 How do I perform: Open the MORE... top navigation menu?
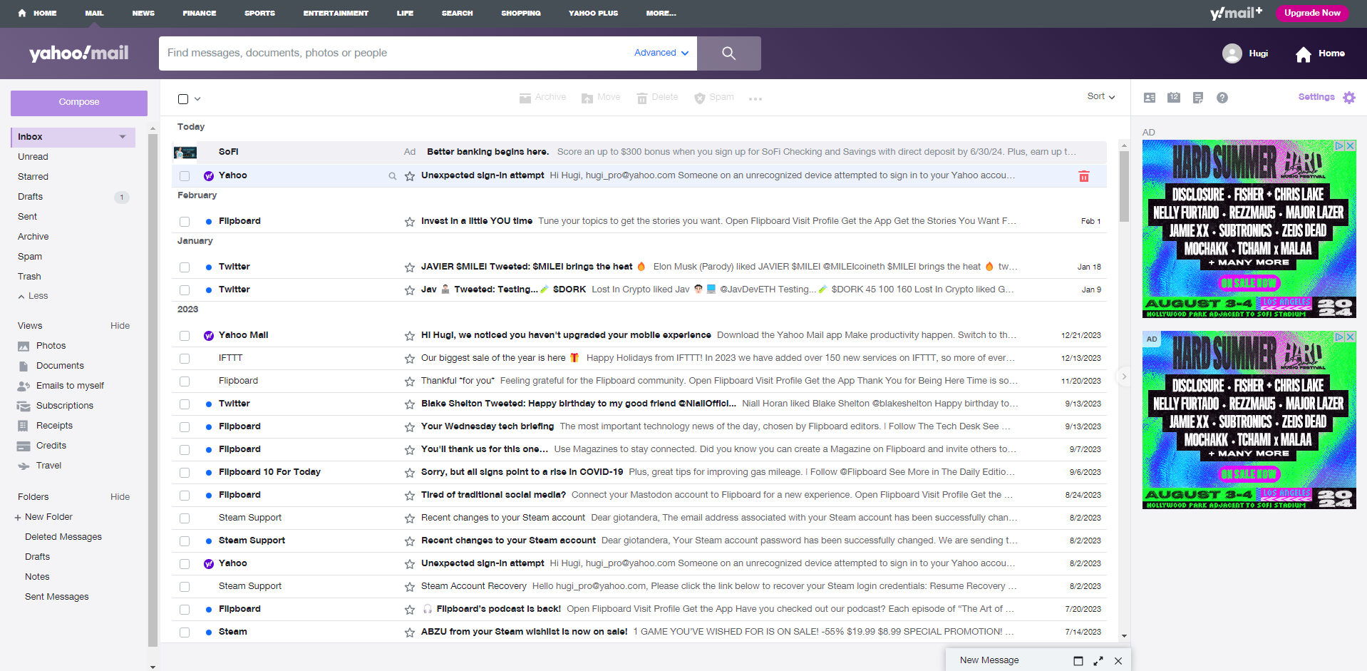click(661, 13)
